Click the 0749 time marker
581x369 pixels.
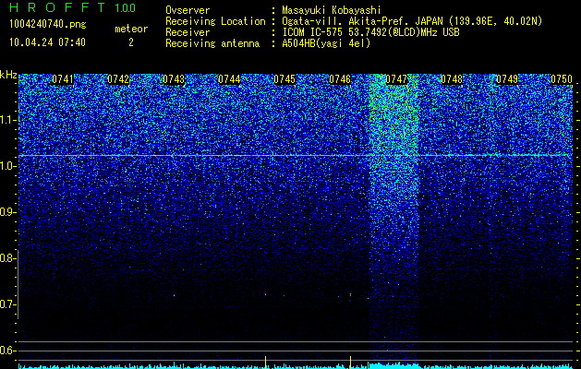click(507, 79)
